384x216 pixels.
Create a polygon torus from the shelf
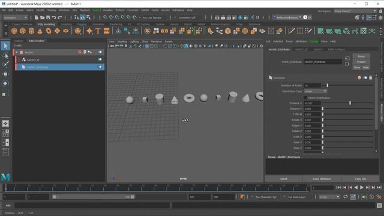[x=49, y=31]
